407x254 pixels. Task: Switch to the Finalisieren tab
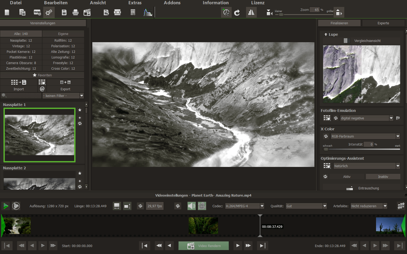(x=339, y=23)
